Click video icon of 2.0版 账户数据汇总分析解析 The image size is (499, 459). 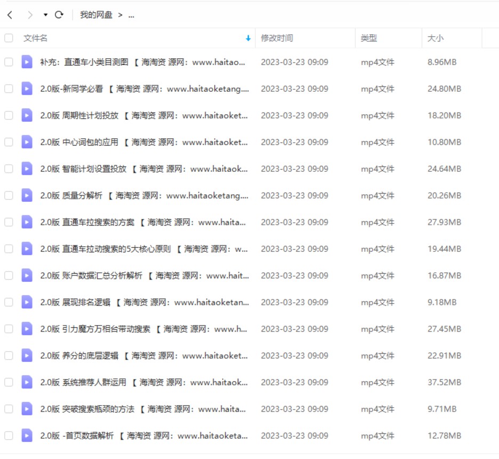pos(27,275)
